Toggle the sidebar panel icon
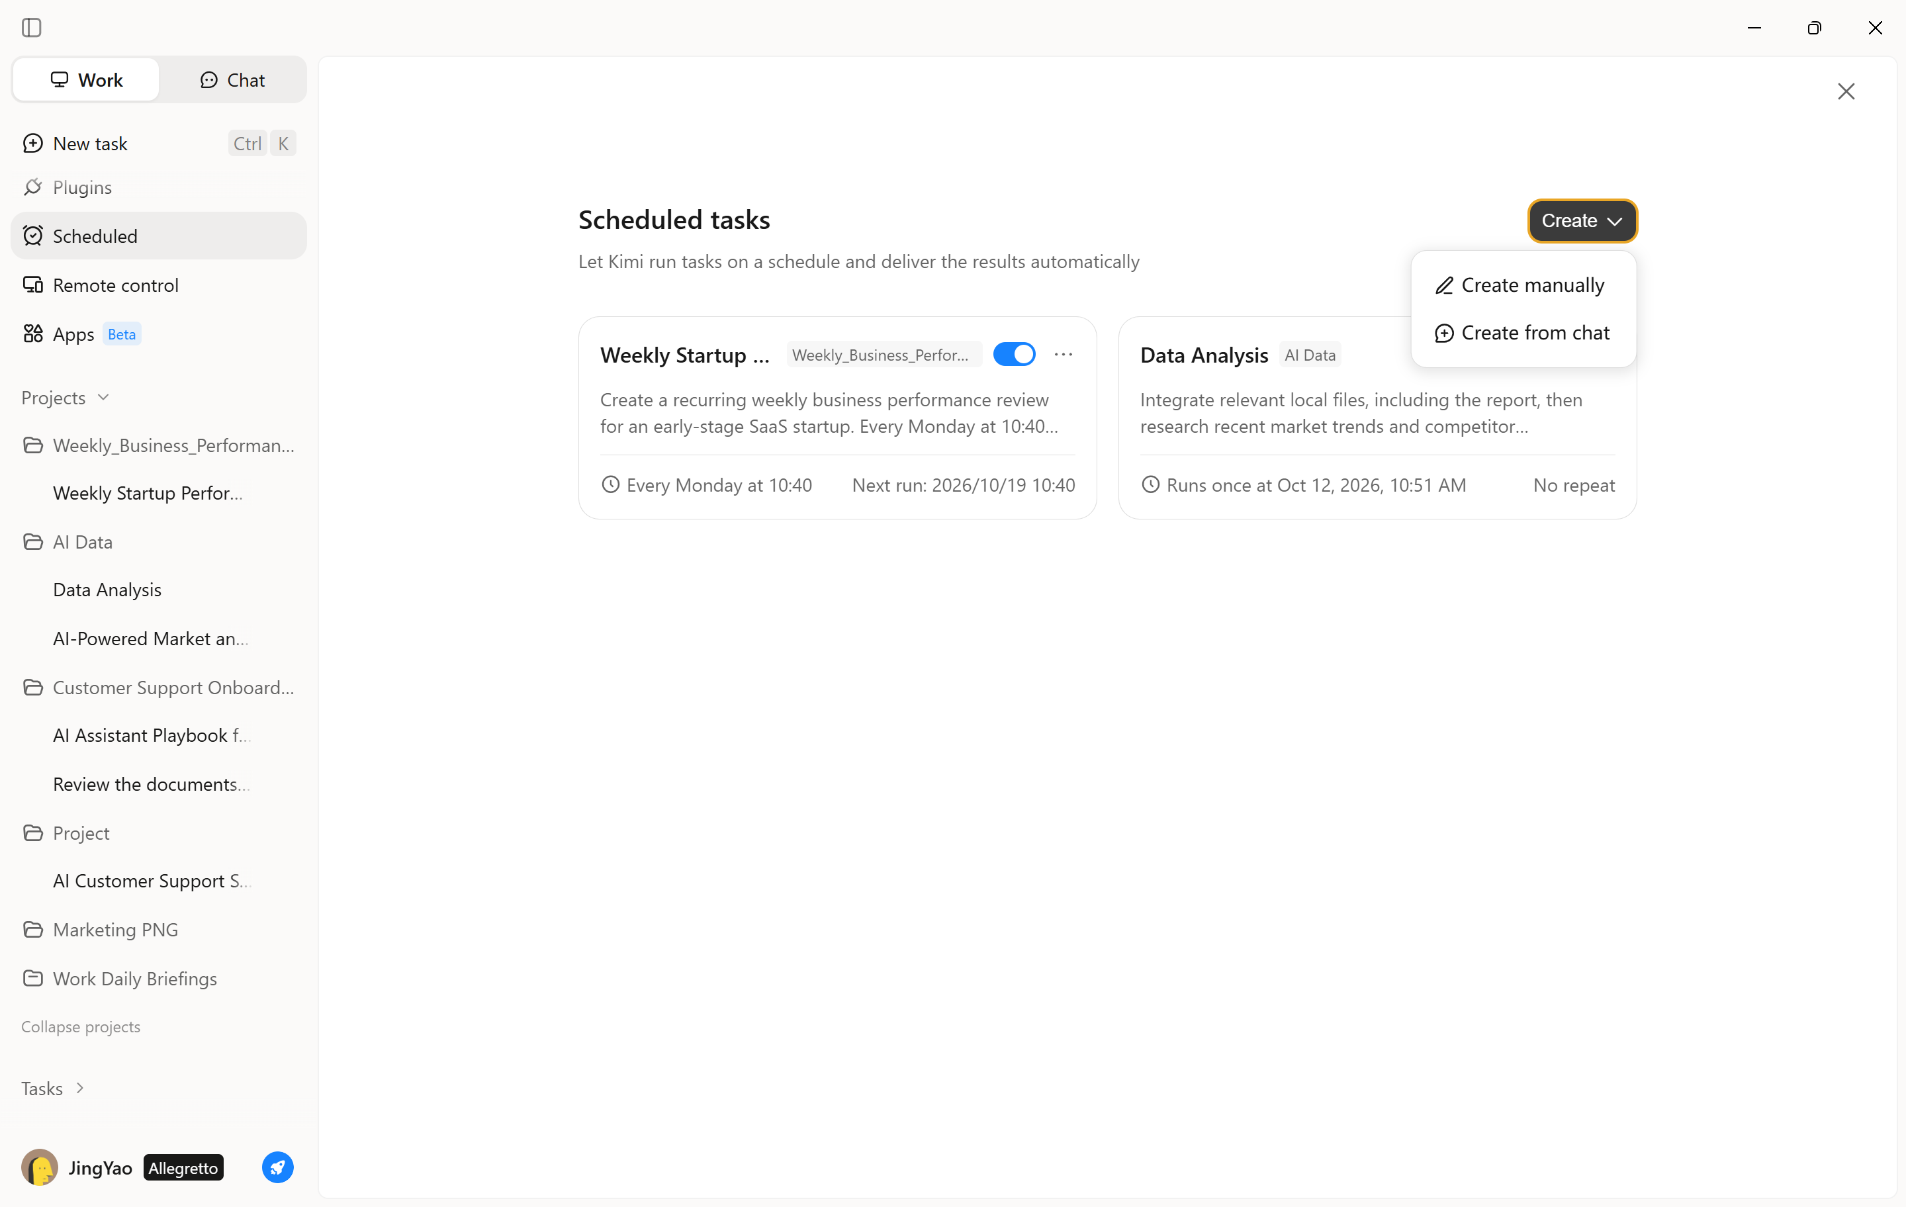Viewport: 1906px width, 1207px height. tap(32, 28)
